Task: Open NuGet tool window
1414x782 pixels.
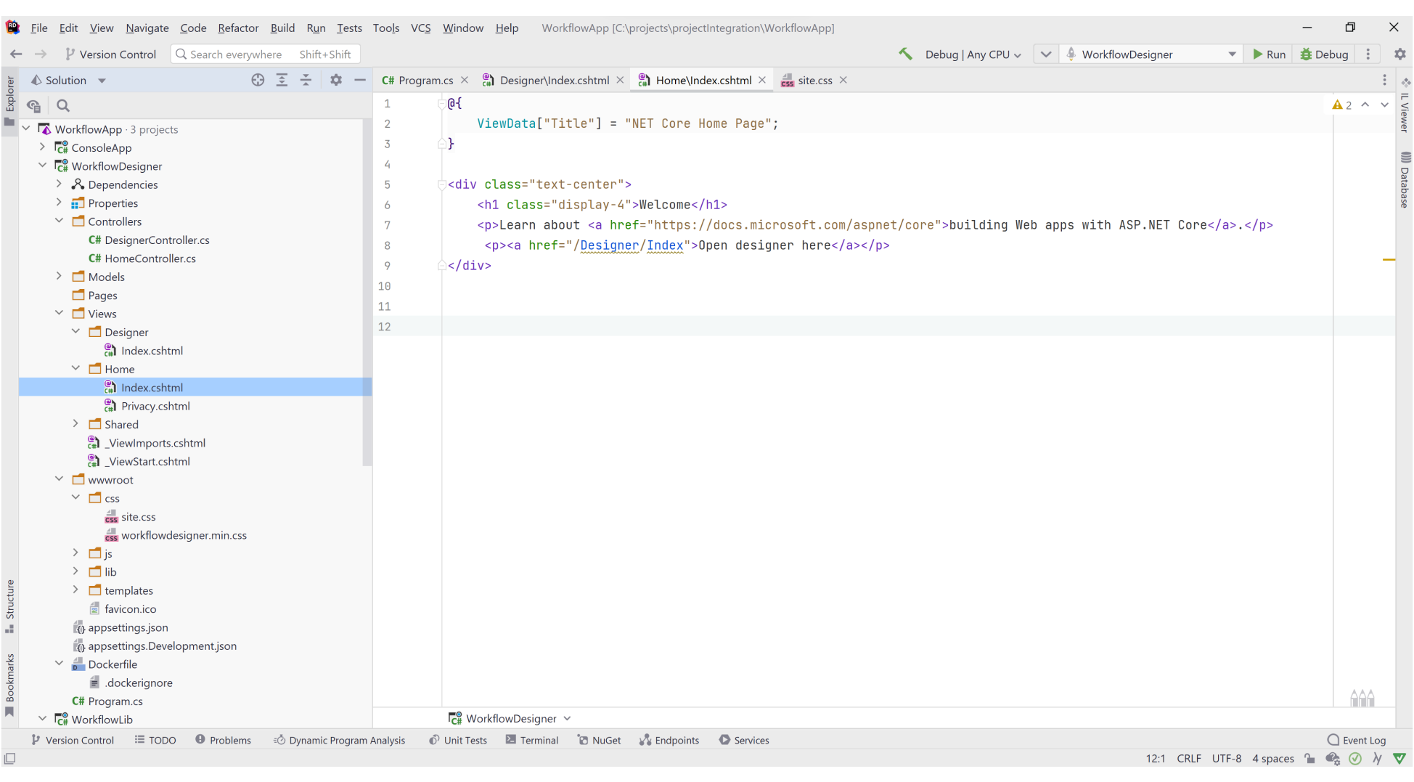Action: [599, 740]
